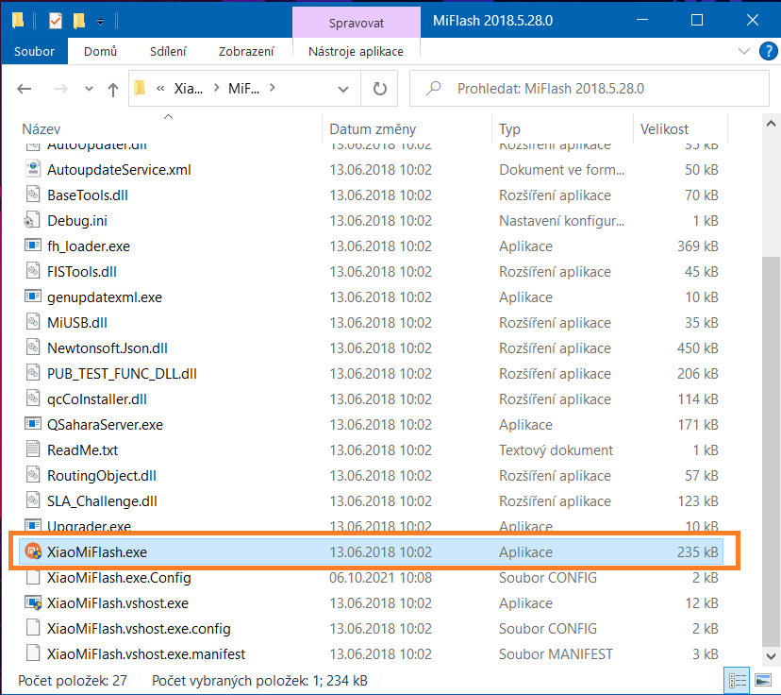Expand the breadcrumb arrow after MiF...
The height and width of the screenshot is (695, 781).
[272, 88]
